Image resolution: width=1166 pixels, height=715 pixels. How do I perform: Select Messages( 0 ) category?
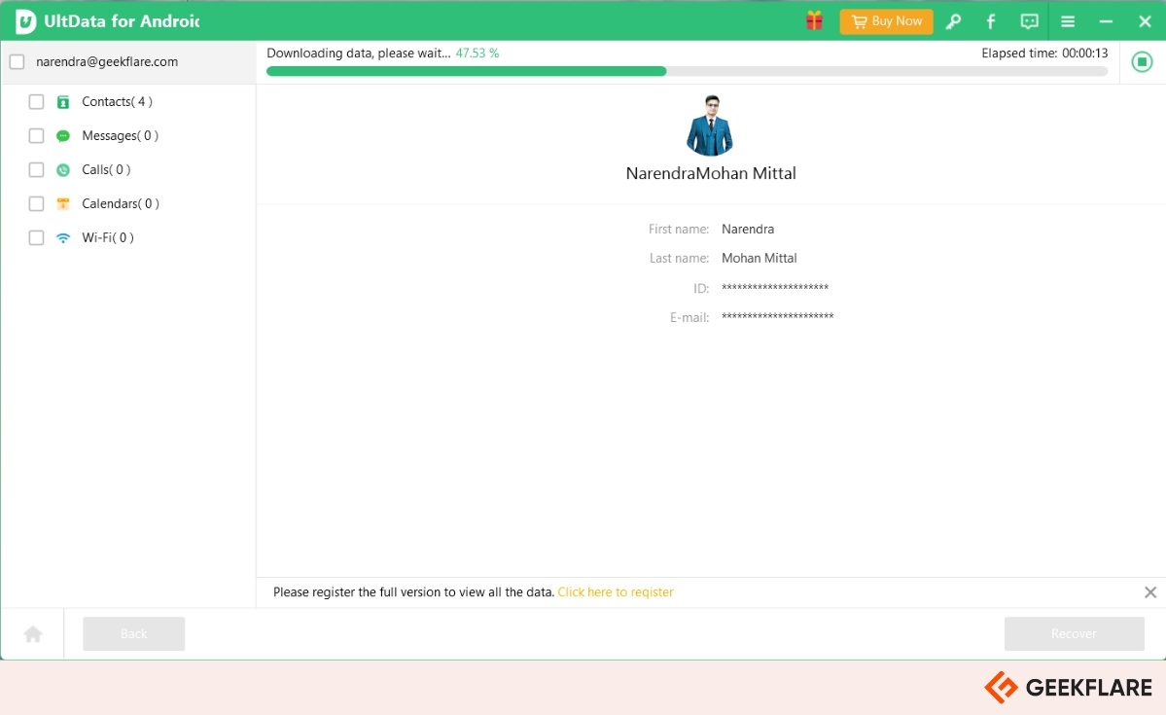120,135
